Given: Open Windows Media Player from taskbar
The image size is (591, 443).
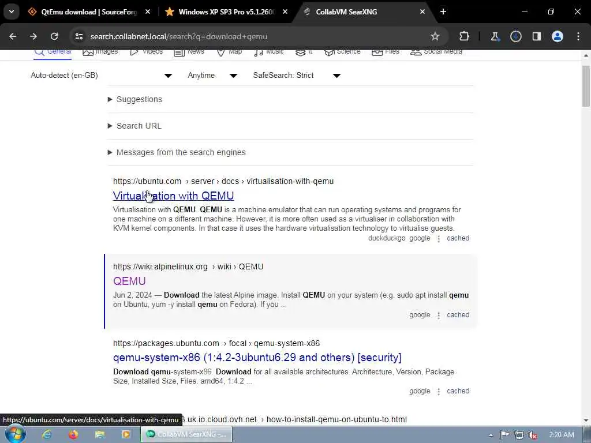Looking at the screenshot, I should pos(126,434).
